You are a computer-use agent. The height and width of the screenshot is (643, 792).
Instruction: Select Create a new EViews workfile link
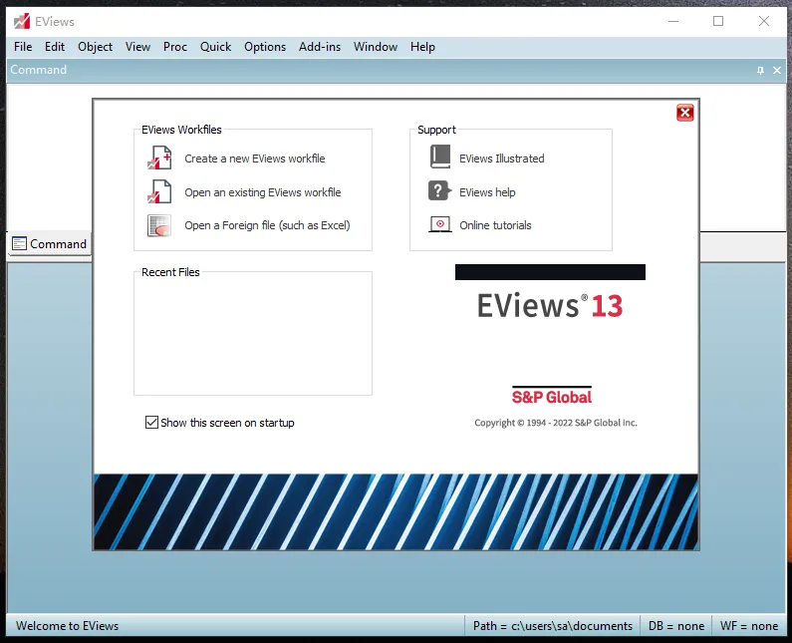pyautogui.click(x=255, y=159)
